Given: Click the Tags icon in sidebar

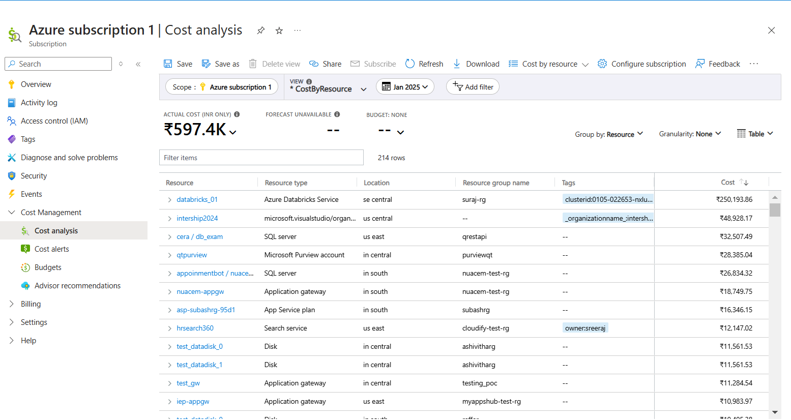Looking at the screenshot, I should click(11, 139).
